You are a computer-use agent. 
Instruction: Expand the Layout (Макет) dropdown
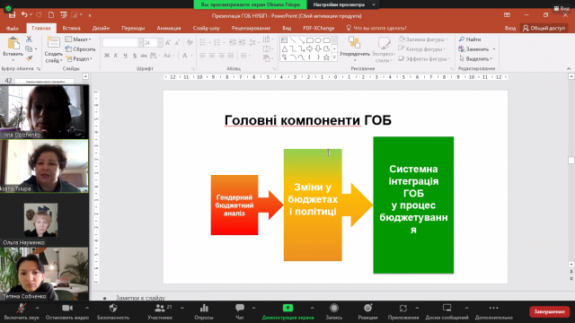click(78, 39)
